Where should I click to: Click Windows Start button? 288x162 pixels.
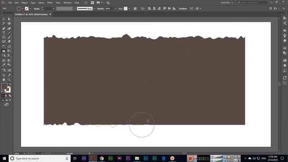point(4,158)
